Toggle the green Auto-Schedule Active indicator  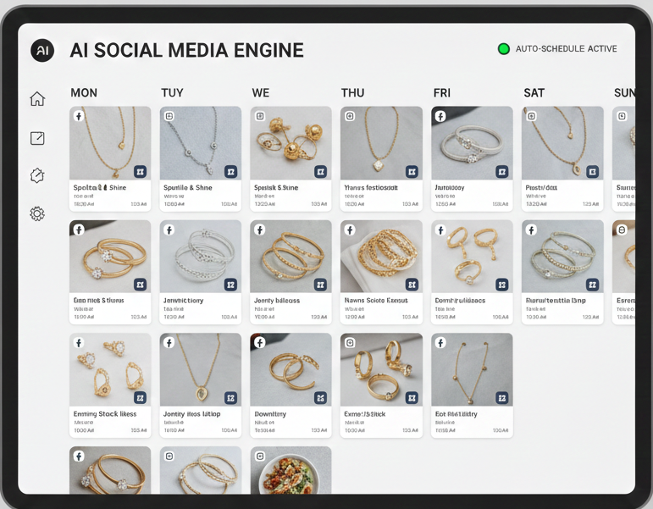tap(503, 49)
